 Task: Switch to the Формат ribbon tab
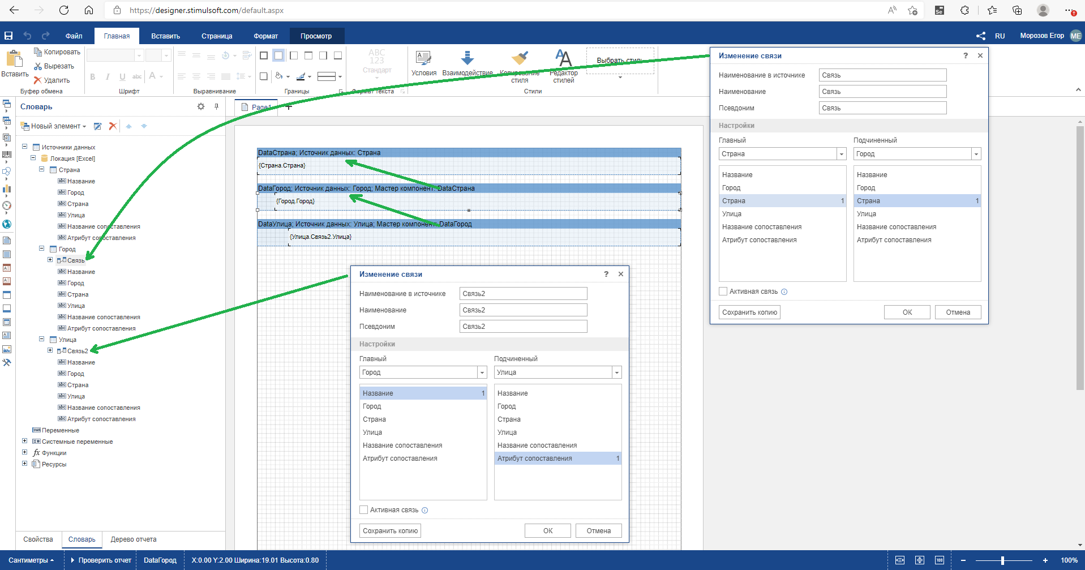[x=266, y=36]
